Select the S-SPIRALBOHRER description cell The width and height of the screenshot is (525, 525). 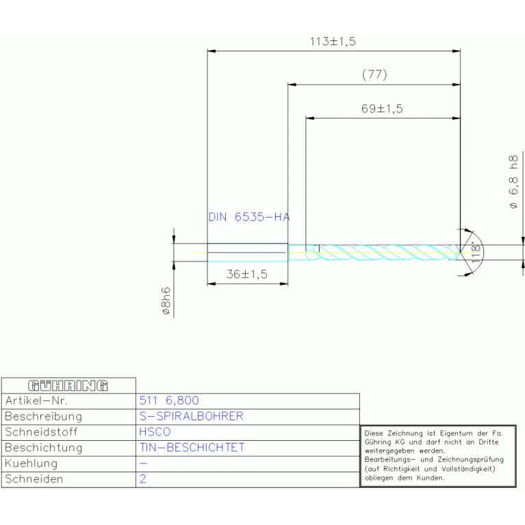191,416
